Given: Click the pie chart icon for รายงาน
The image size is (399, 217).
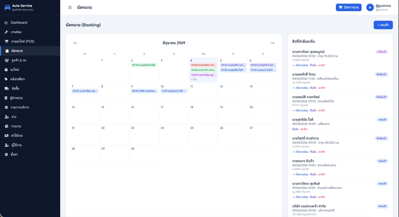Looking at the screenshot, I should click(x=6, y=126).
